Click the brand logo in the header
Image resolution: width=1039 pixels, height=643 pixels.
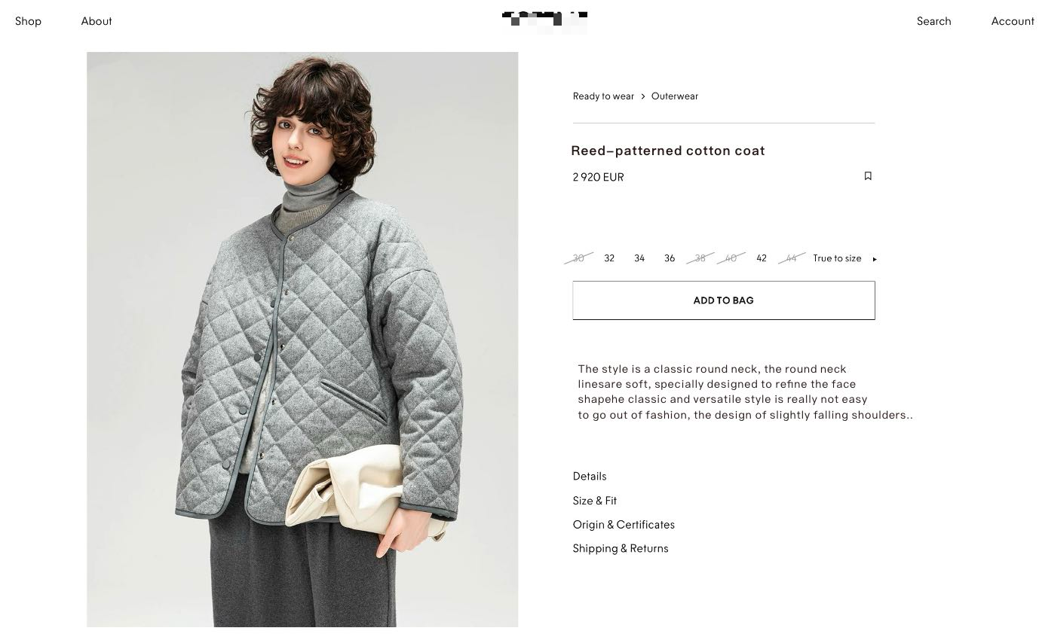544,21
